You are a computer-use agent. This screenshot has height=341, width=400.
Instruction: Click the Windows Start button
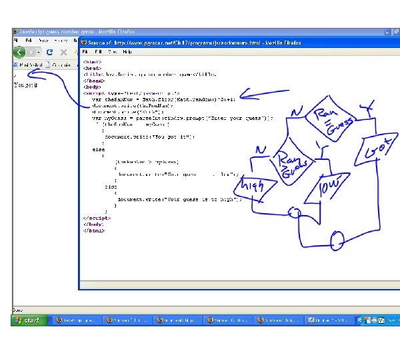point(29,320)
